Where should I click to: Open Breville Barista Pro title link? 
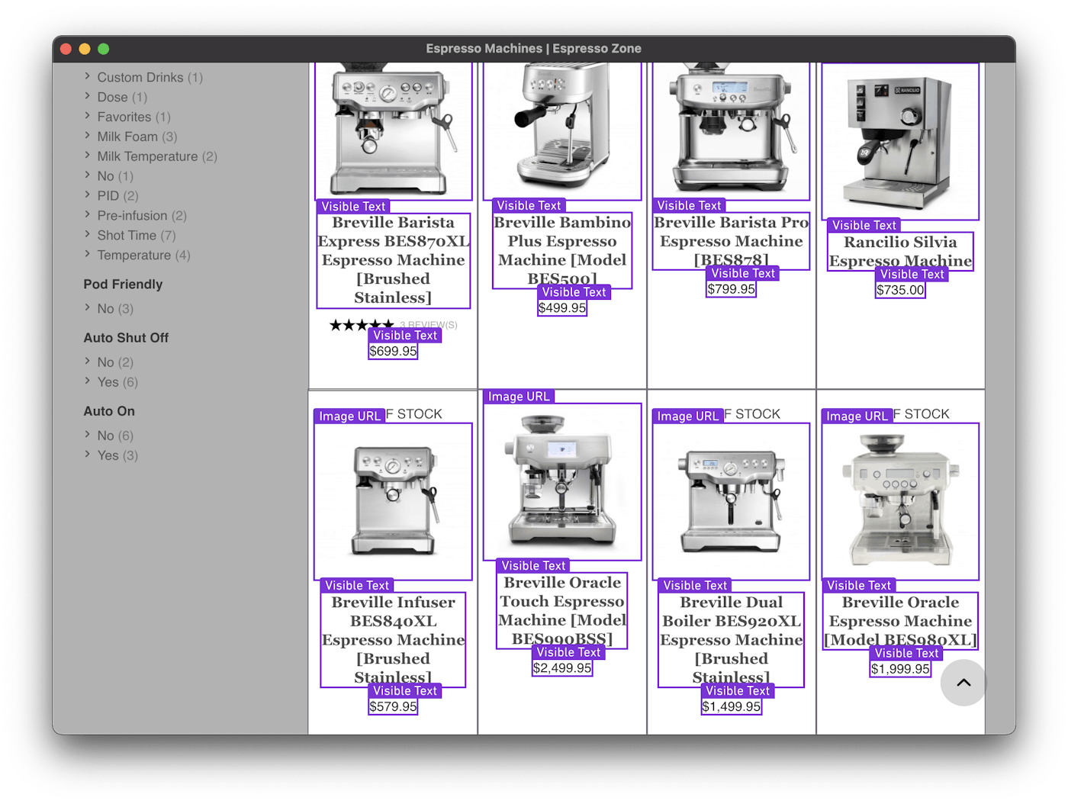(x=731, y=241)
